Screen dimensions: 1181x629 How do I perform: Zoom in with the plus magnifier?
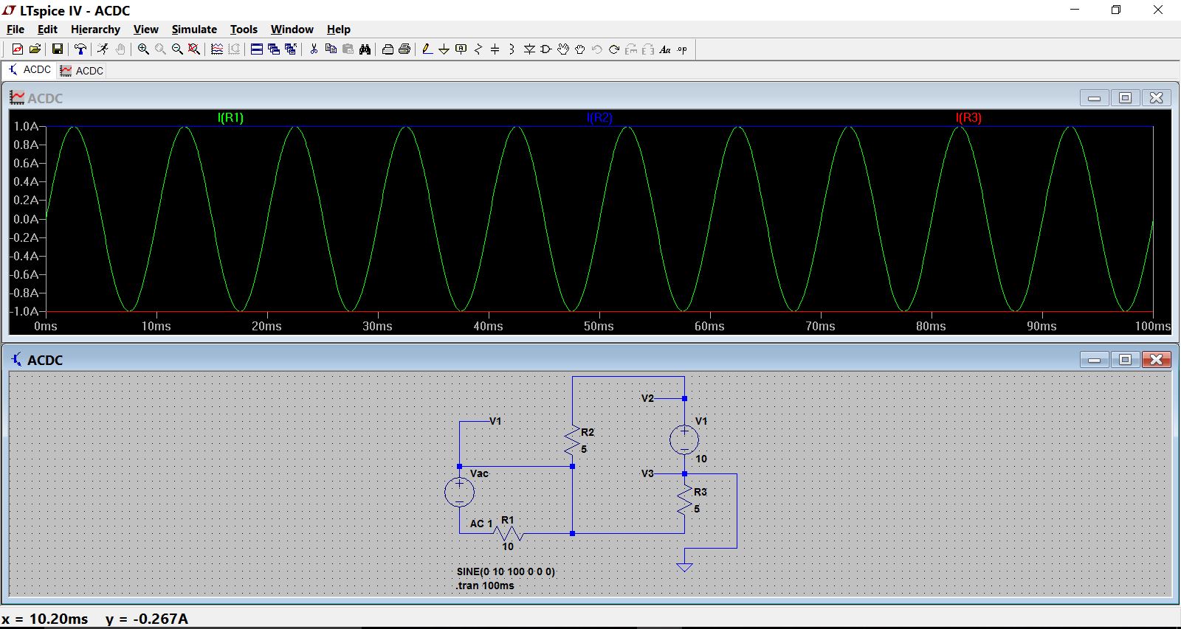point(143,49)
